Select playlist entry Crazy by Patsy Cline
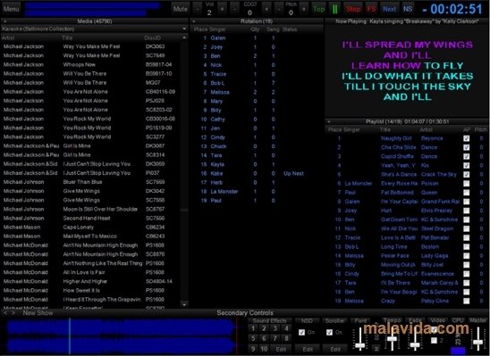 click(407, 302)
